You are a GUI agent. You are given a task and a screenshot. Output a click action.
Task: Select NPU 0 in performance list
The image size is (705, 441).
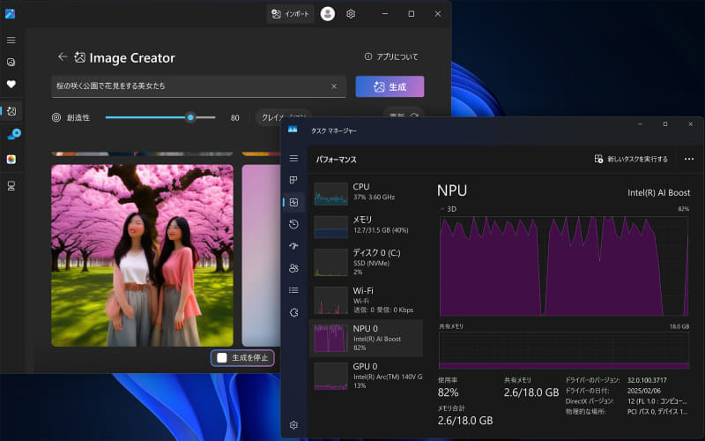pos(366,338)
